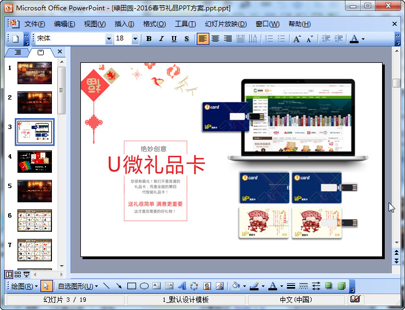Change text direction icon
Viewport: 405px width, 310px height.
pyautogui.click(x=253, y=39)
